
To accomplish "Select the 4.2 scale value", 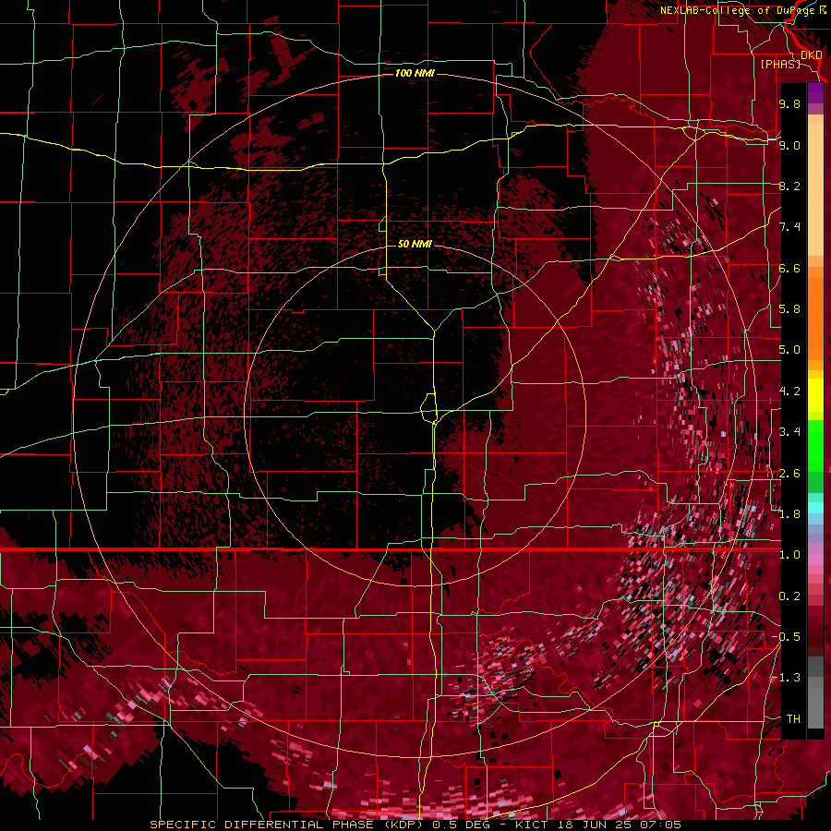I will pos(789,391).
